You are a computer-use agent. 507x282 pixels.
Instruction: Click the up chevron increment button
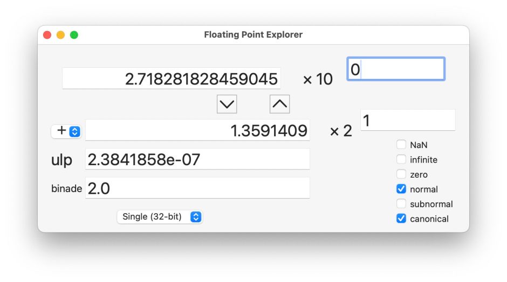[x=279, y=104]
